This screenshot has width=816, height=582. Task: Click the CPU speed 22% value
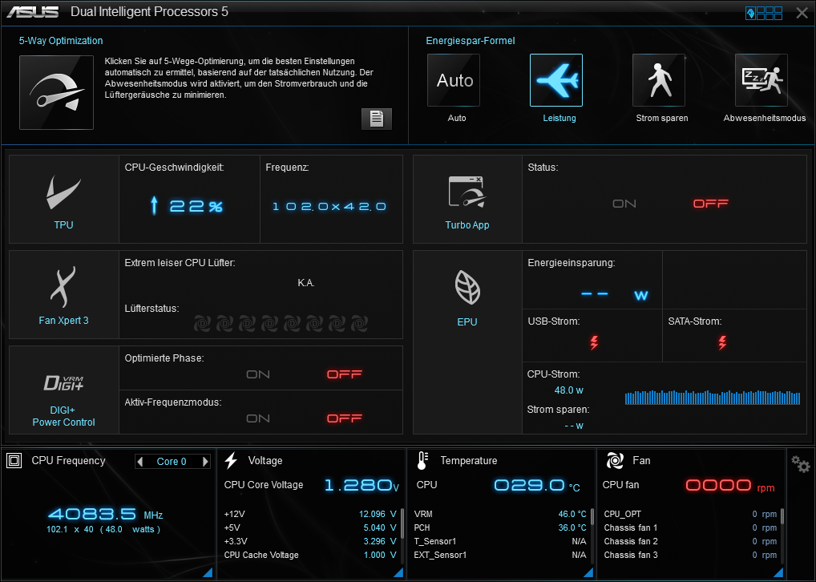coord(186,206)
